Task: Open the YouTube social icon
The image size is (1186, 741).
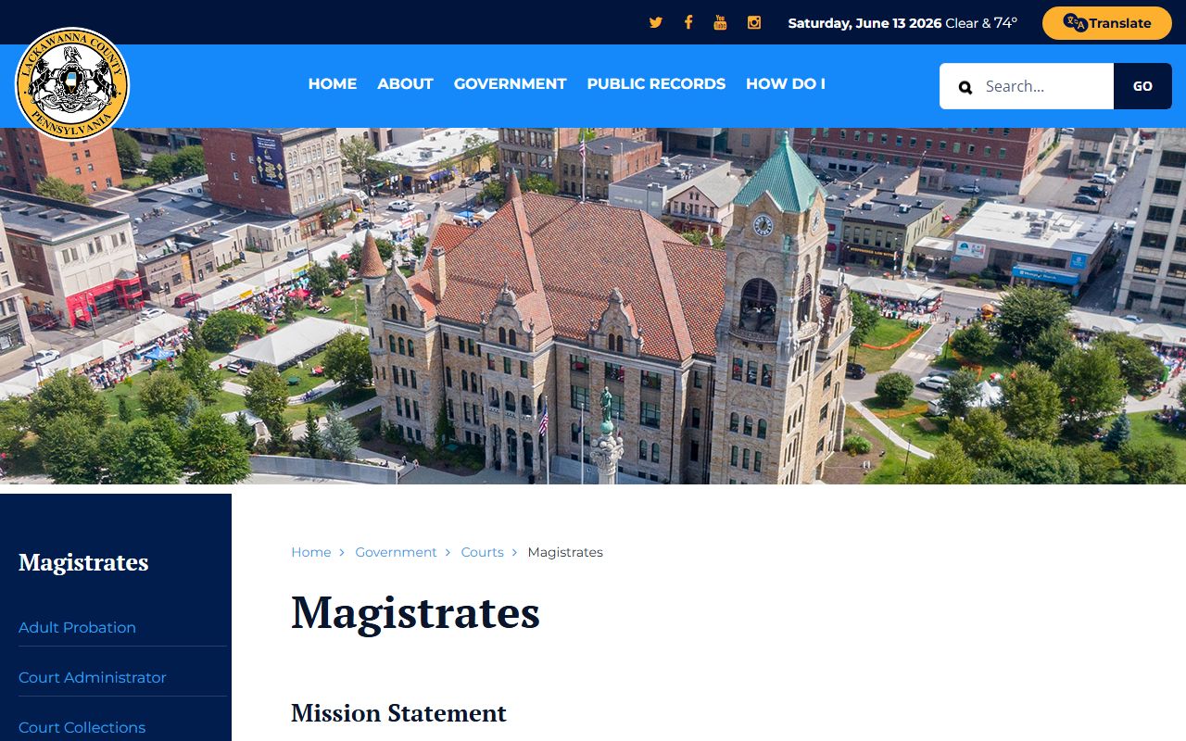Action: pyautogui.click(x=720, y=23)
